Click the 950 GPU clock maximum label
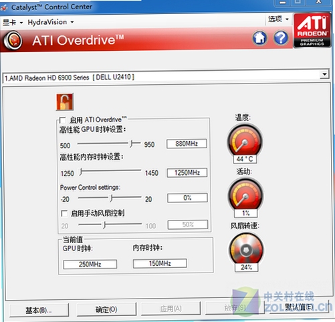The height and width of the screenshot is (322, 335). coord(149,144)
